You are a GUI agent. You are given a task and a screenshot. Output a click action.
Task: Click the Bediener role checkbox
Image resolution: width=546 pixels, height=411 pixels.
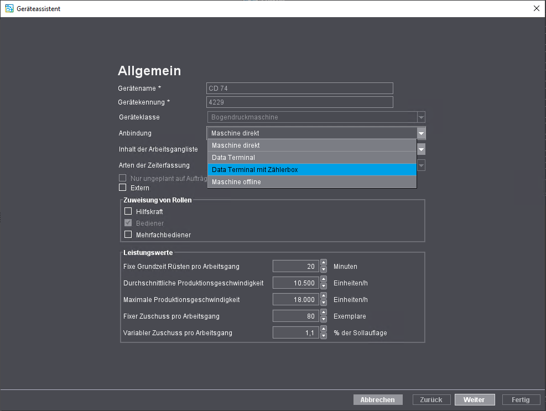128,223
